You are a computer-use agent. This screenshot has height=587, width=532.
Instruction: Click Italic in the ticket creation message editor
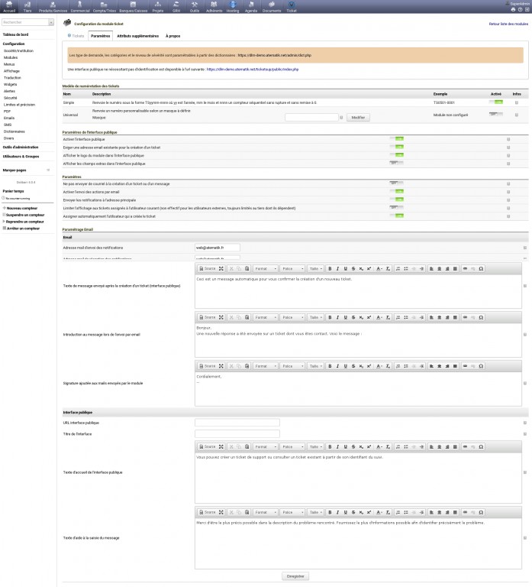[337, 269]
